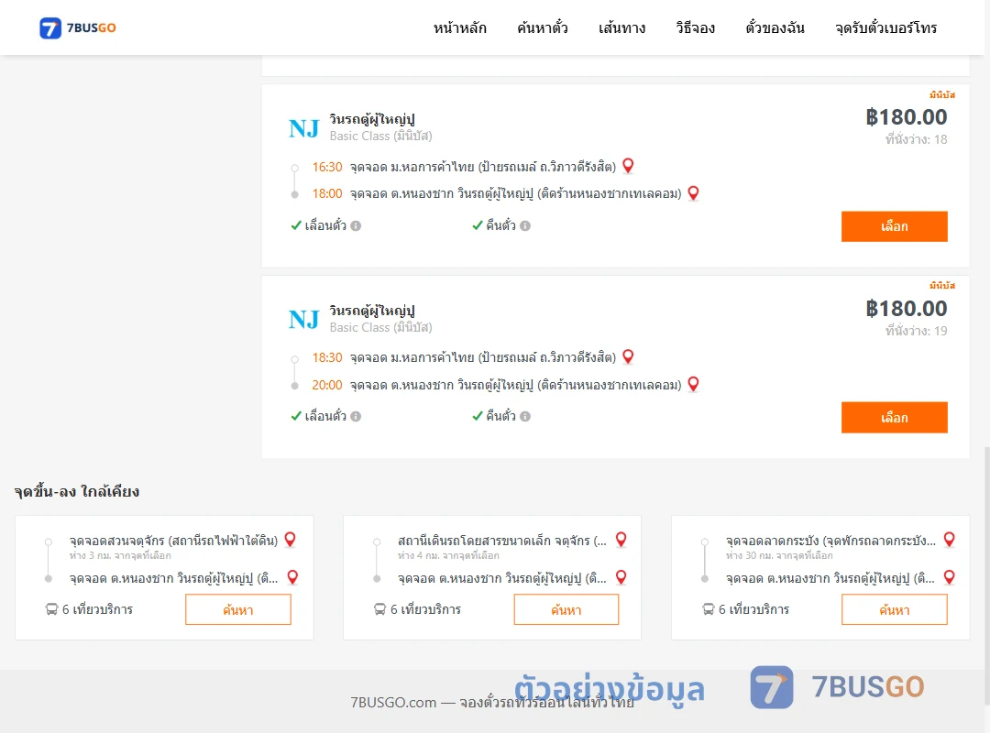Click มินิบัส tag on 16:30 trip card
The image size is (990, 733).
tap(942, 94)
